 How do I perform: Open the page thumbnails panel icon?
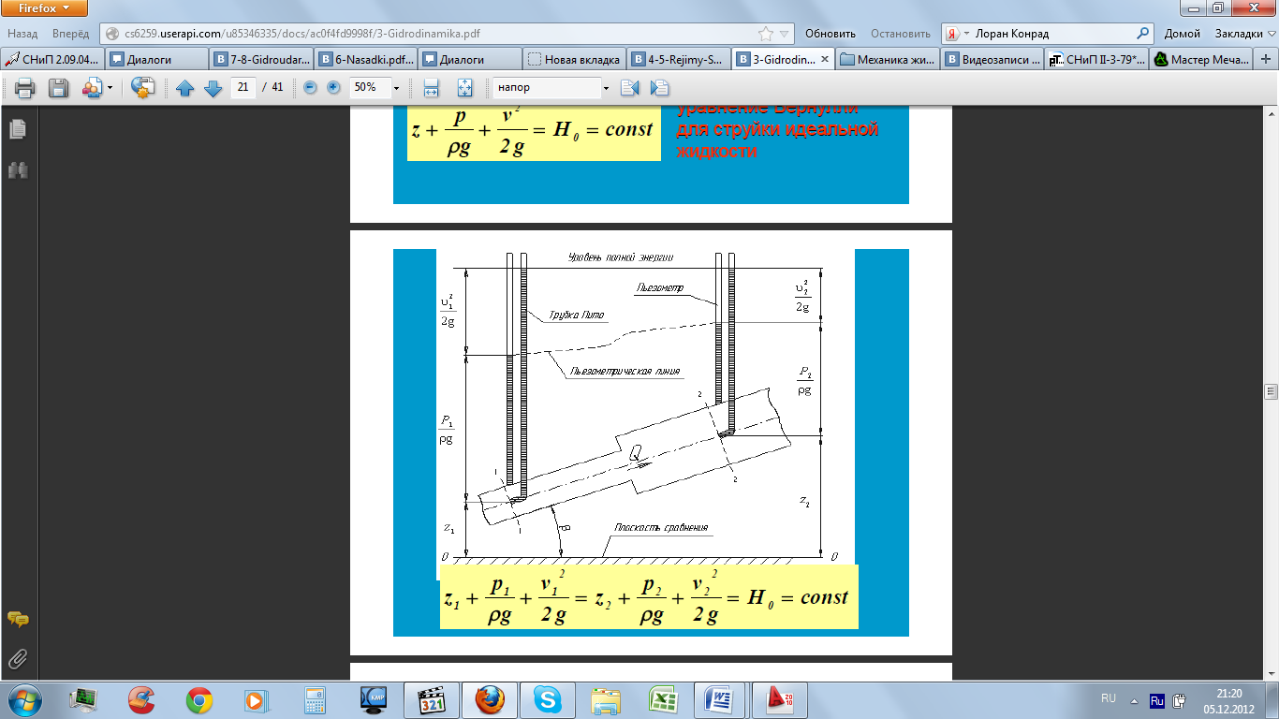click(x=18, y=129)
